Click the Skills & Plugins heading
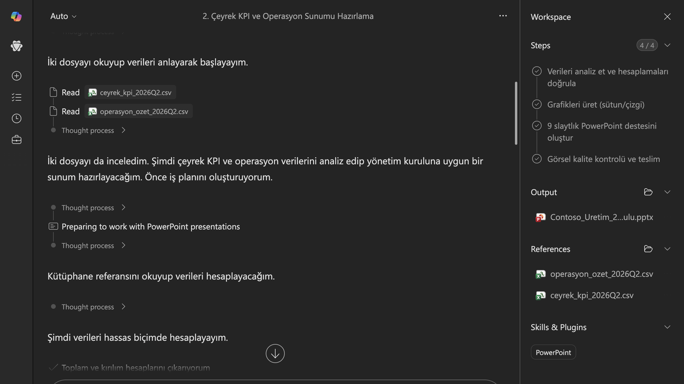Viewport: 684px width, 384px height. point(558,327)
